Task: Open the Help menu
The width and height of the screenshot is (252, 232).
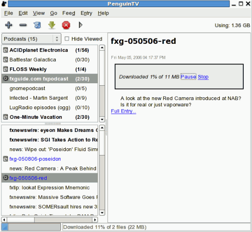Action: [103, 13]
